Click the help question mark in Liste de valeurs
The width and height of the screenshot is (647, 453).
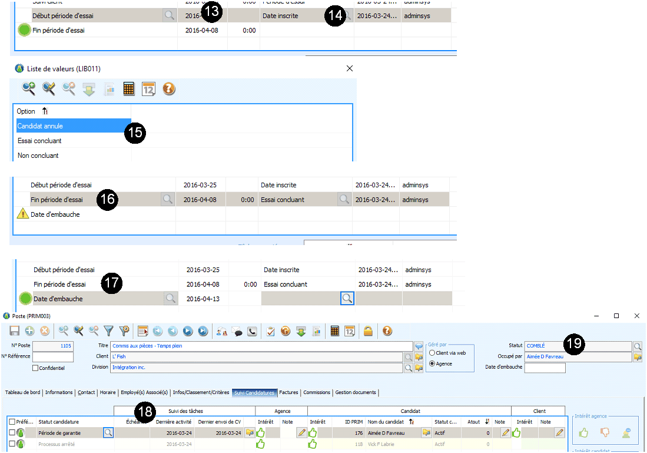pos(169,89)
